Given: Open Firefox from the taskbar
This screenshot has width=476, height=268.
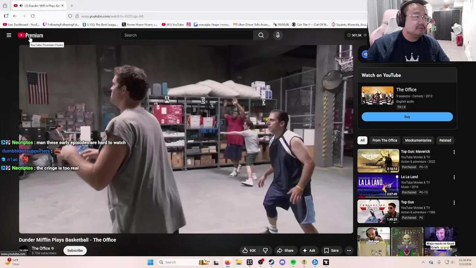Looking at the screenshot, I should coord(228,262).
